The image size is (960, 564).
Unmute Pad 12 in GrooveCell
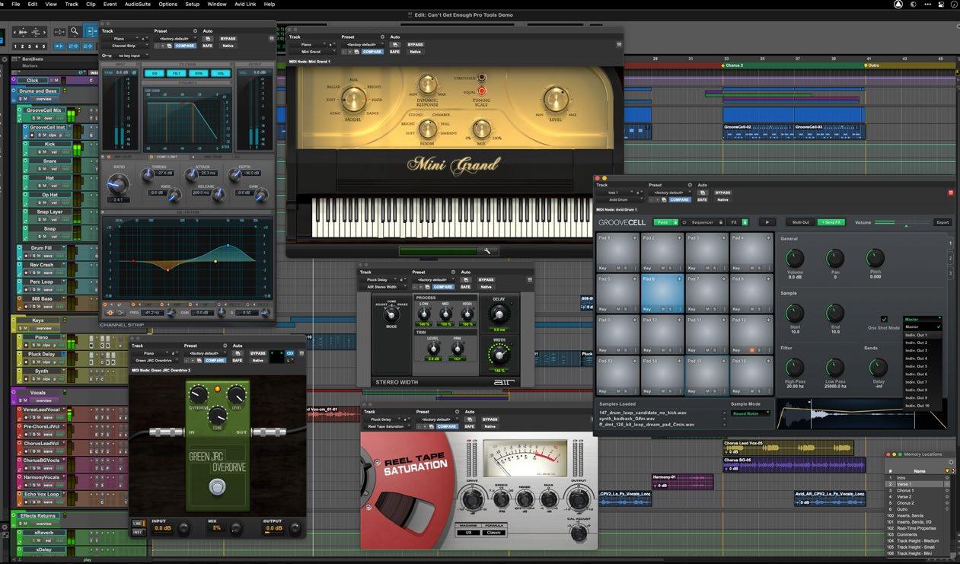point(751,350)
